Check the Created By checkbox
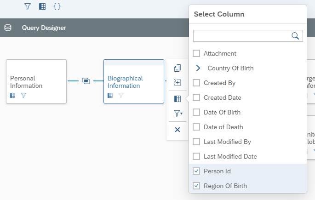Image resolution: width=315 pixels, height=200 pixels. (x=196, y=83)
